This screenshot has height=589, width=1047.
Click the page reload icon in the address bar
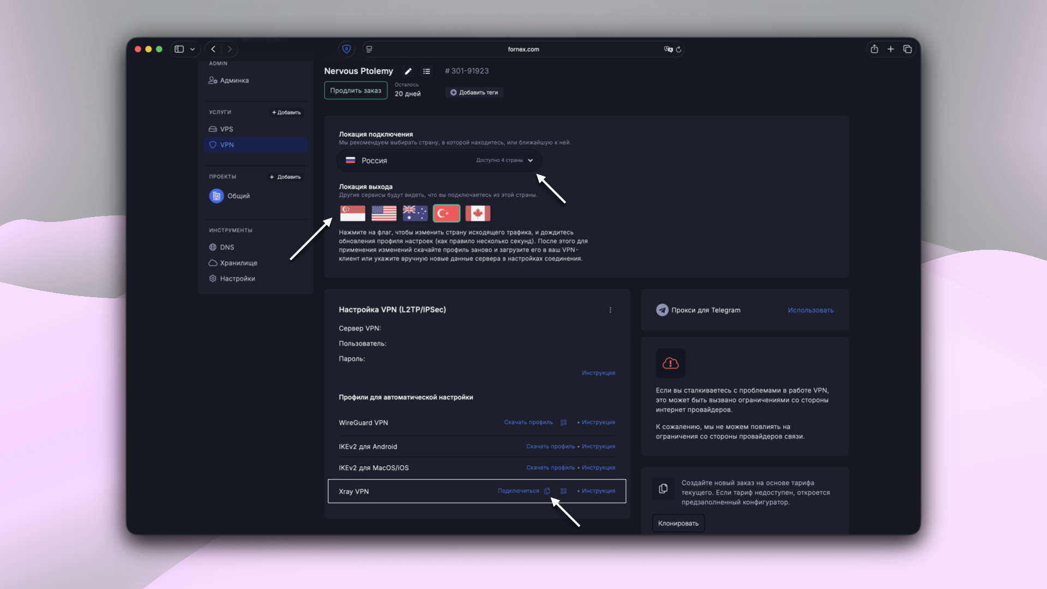pos(679,49)
